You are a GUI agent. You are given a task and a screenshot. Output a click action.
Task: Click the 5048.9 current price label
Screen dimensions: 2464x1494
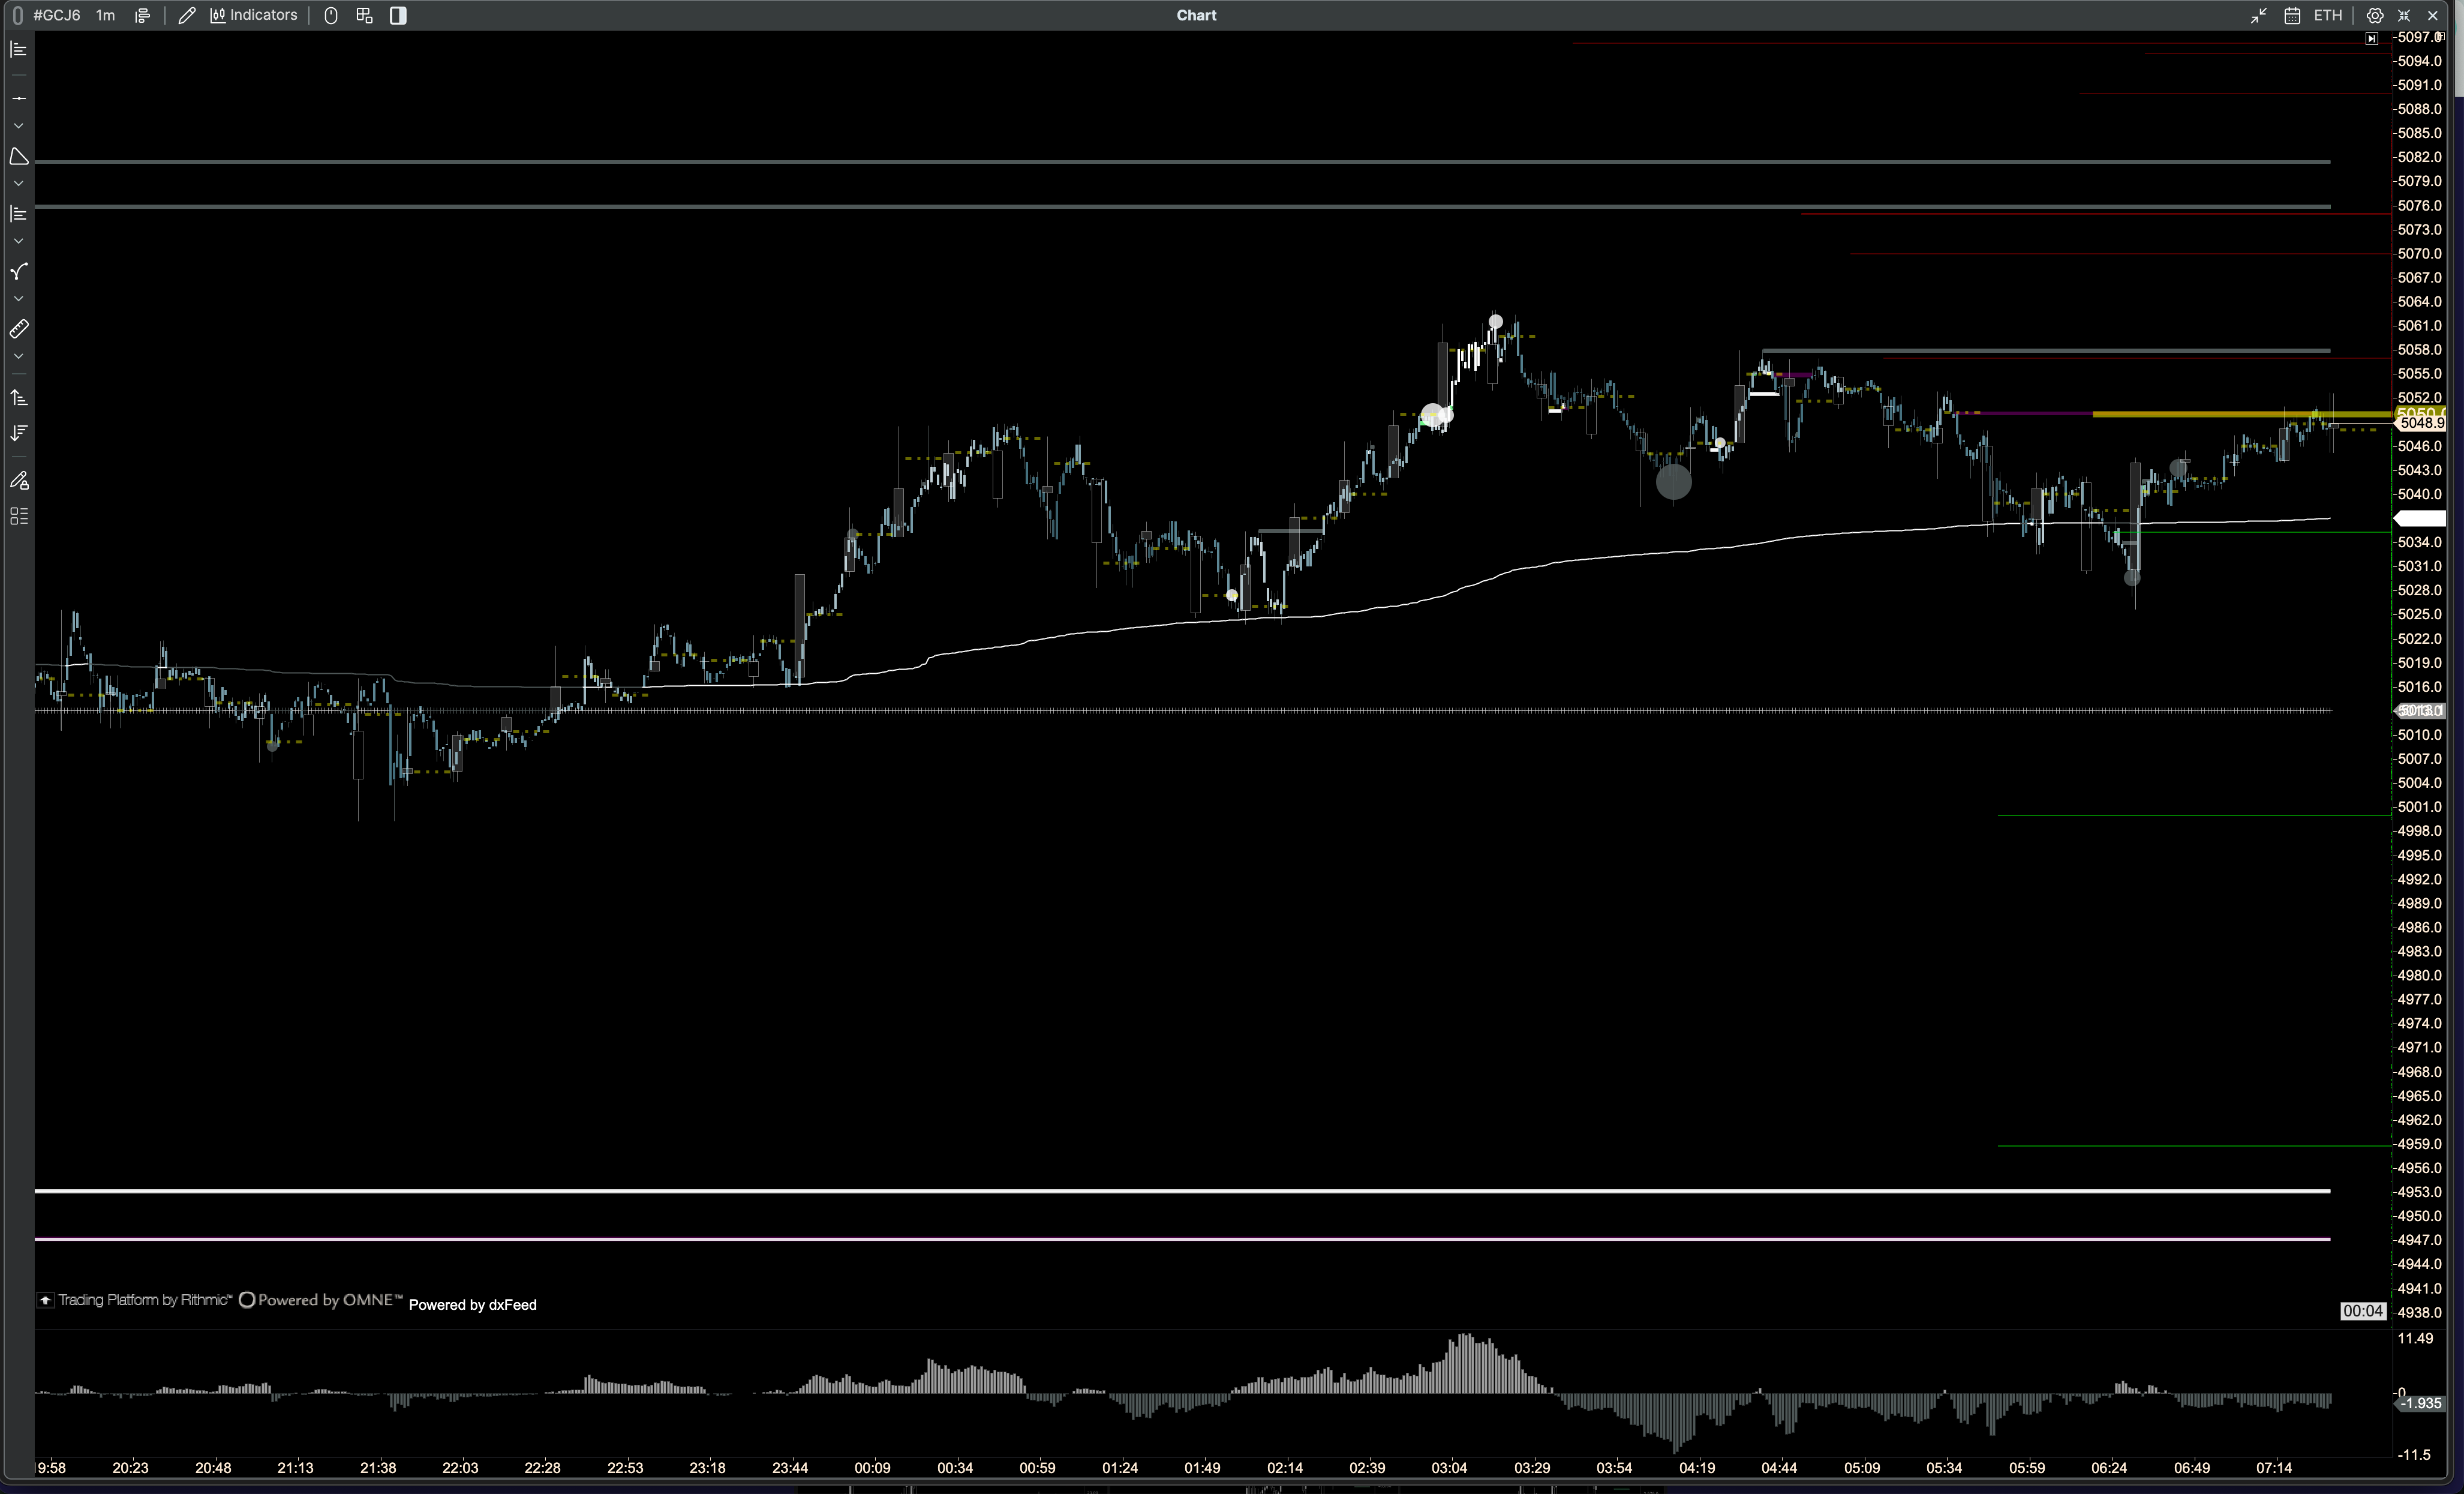tap(2421, 423)
